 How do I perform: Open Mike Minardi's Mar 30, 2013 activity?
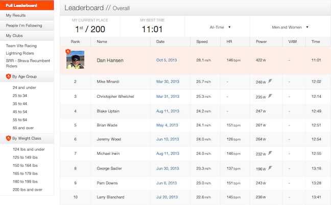tap(168, 81)
